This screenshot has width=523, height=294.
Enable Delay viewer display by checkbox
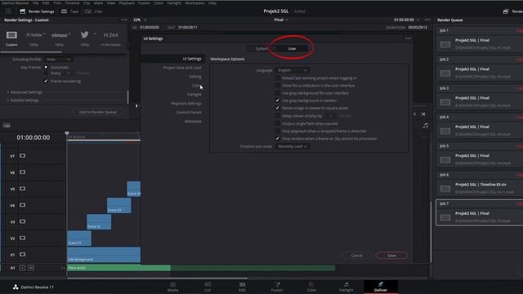click(x=277, y=116)
